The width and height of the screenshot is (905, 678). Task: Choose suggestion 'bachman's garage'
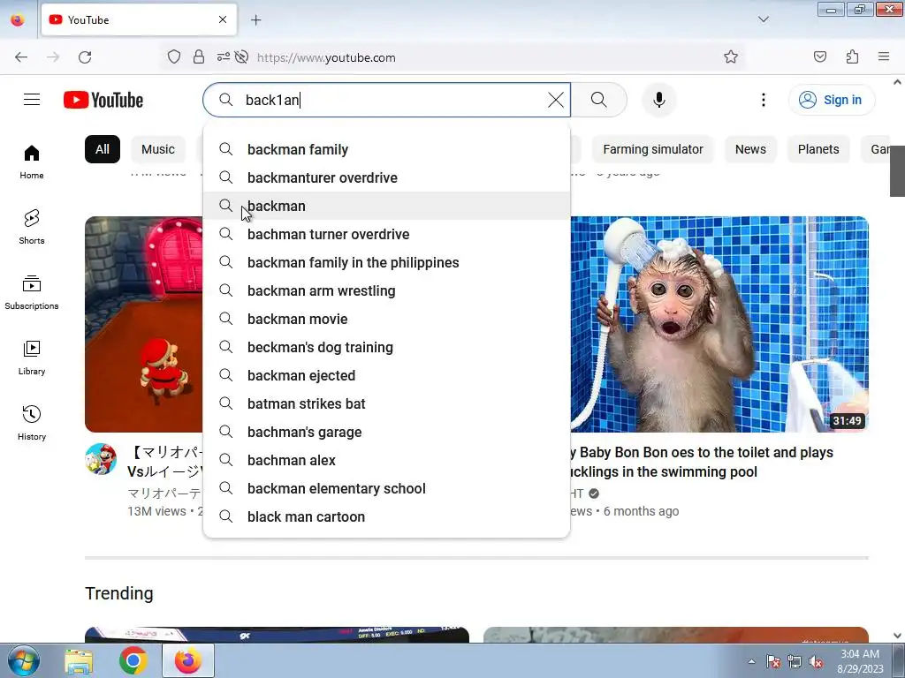tap(387, 432)
